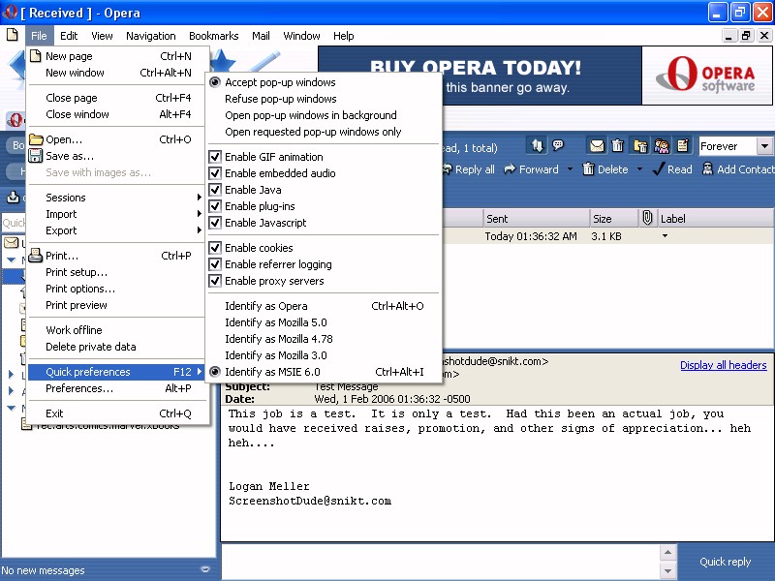775x581 pixels.
Task: Click the notes filter icon in mail toolbar
Action: [683, 146]
